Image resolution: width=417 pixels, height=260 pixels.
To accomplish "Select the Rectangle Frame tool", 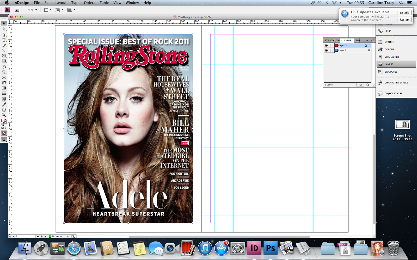I will point(4,56).
